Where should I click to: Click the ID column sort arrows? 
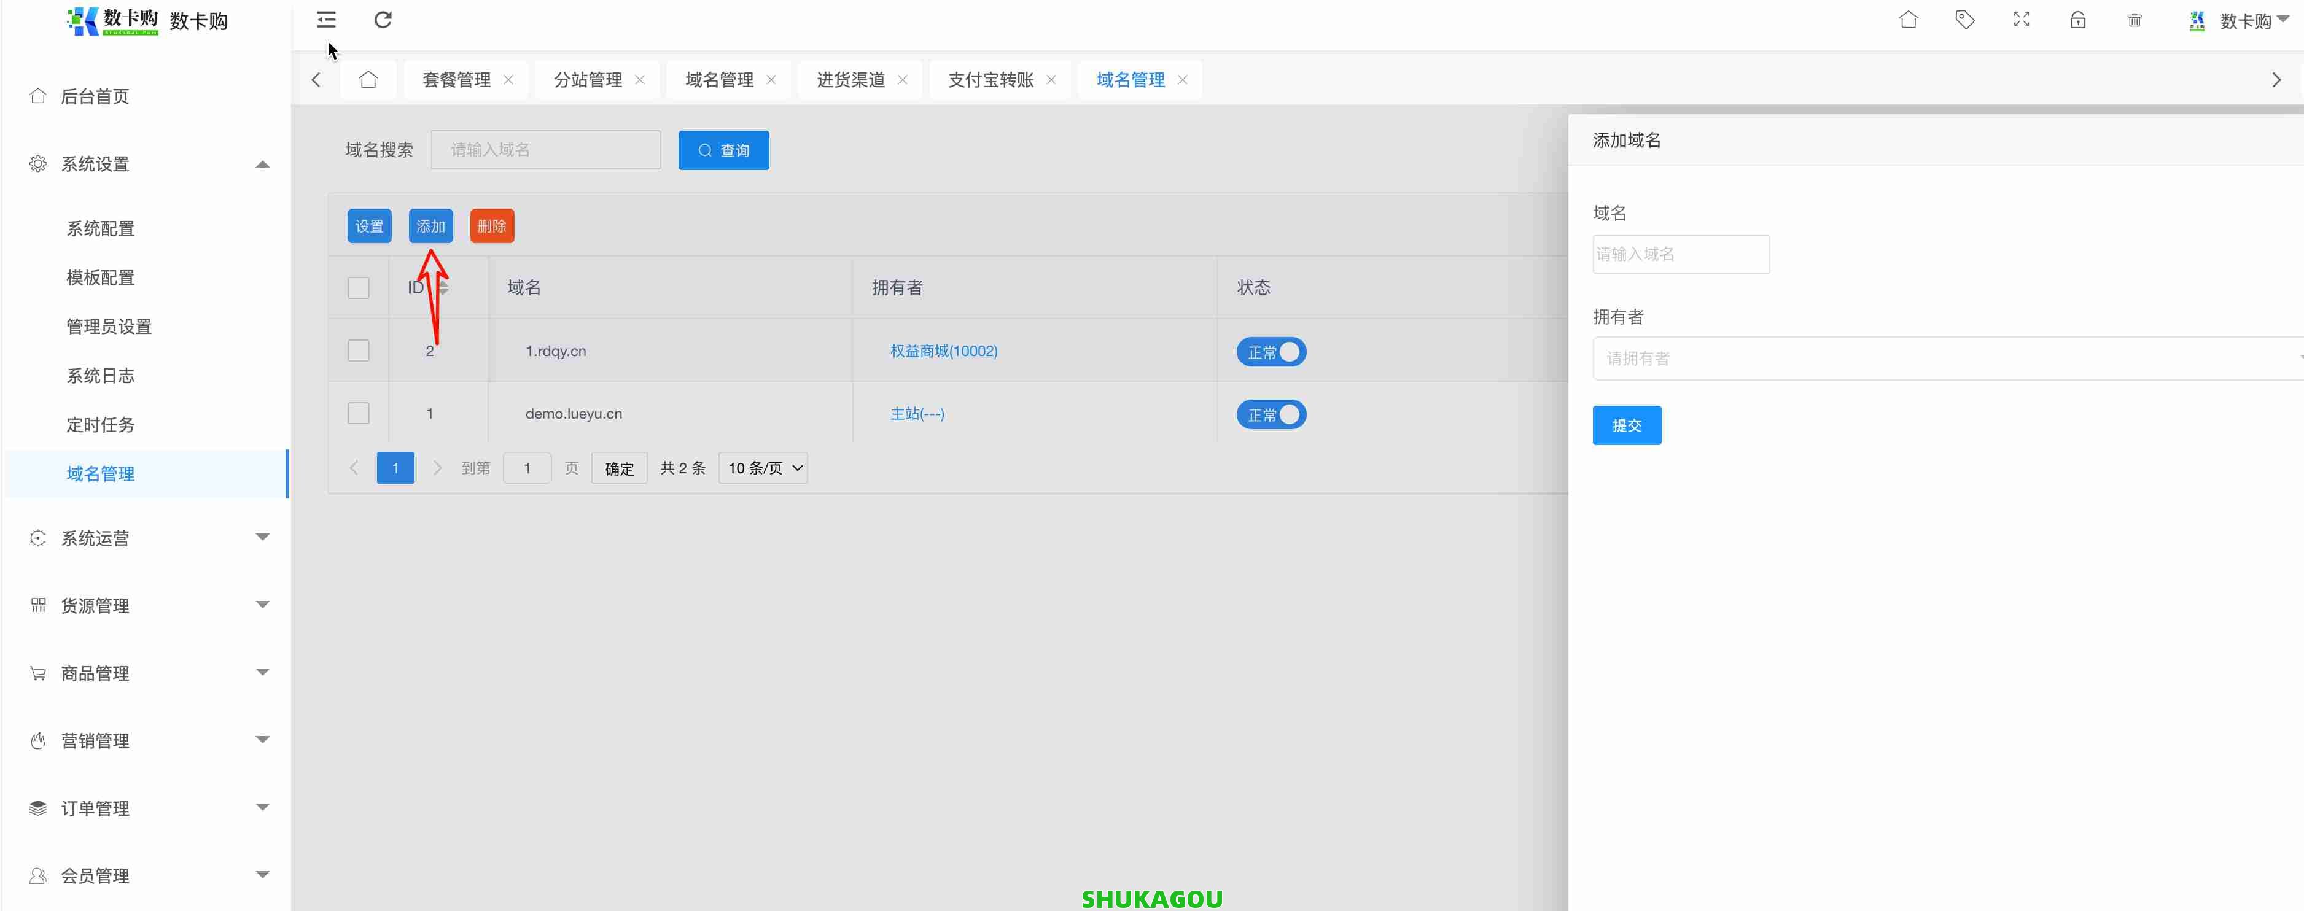pos(443,288)
